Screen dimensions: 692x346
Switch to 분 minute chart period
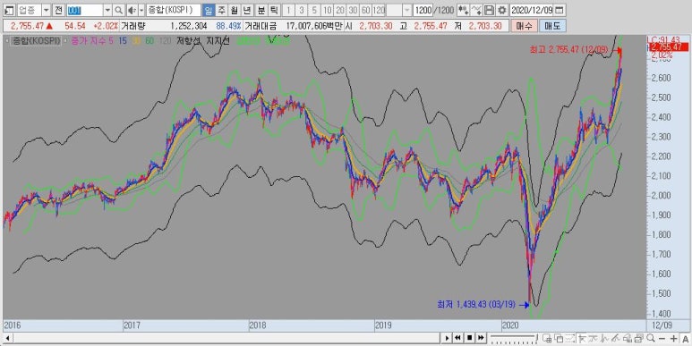[261, 10]
